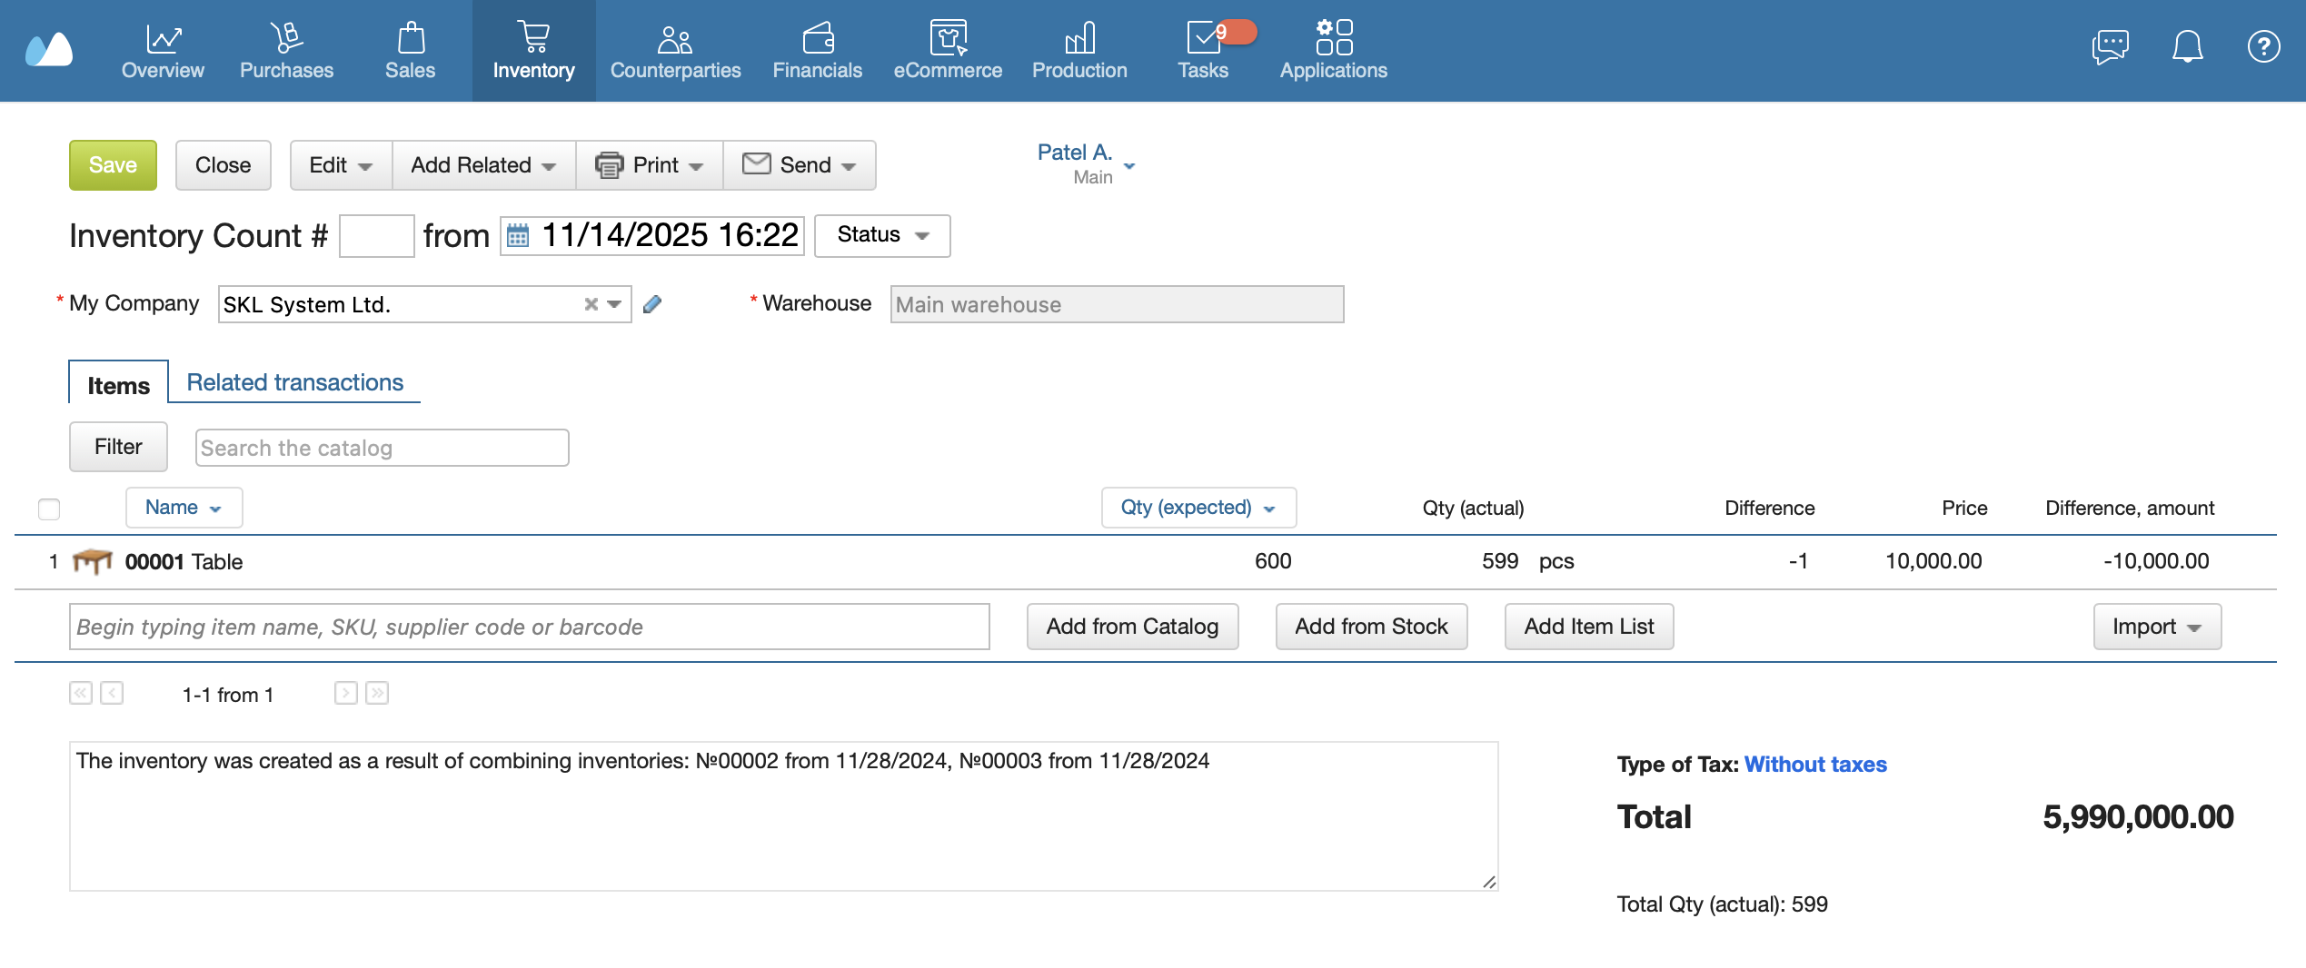The width and height of the screenshot is (2306, 968).
Task: Open the Patel A. user menu
Action: pos(1087,163)
